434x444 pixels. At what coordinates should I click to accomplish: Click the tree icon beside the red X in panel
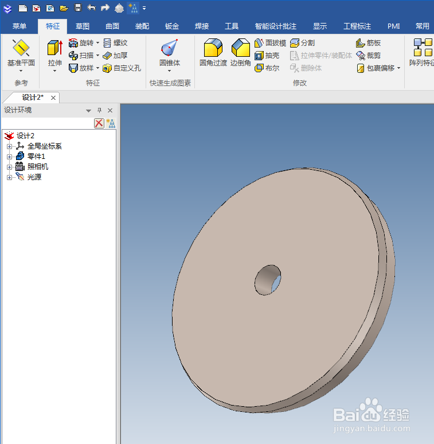click(x=111, y=123)
